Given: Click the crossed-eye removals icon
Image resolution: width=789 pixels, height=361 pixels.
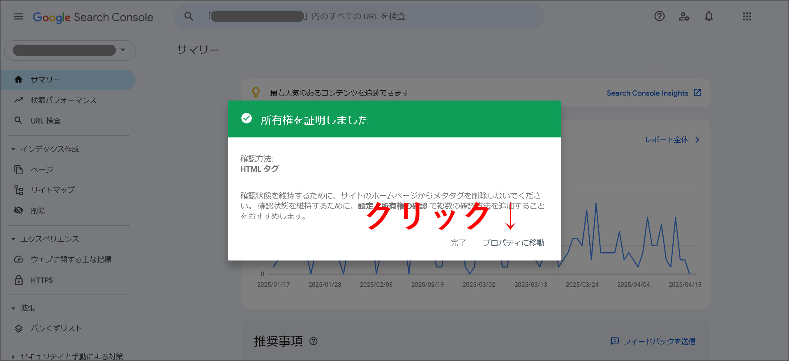Looking at the screenshot, I should coord(18,210).
